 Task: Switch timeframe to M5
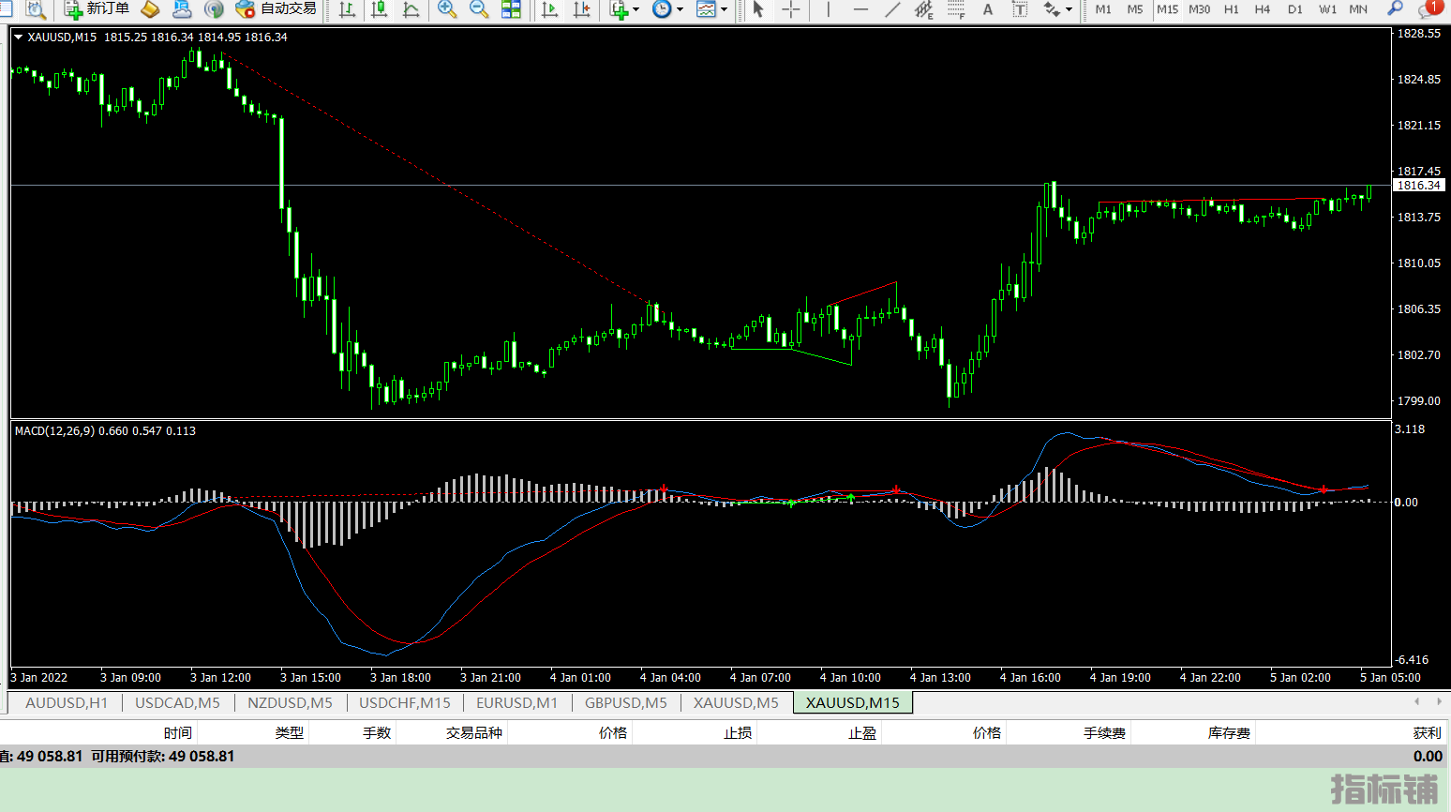[1135, 9]
